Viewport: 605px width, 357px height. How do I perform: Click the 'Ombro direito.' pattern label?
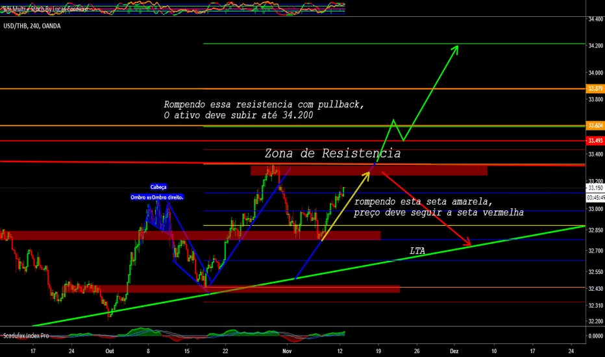click(167, 197)
